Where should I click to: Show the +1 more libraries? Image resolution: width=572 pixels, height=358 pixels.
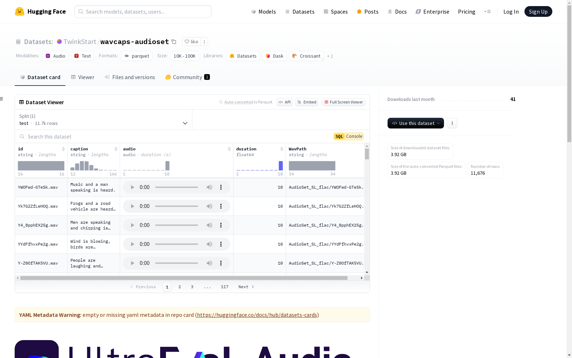point(330,56)
